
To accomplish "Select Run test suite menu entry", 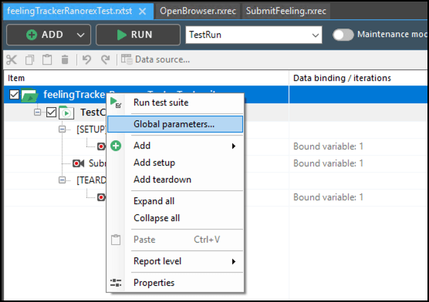I will pos(175,102).
